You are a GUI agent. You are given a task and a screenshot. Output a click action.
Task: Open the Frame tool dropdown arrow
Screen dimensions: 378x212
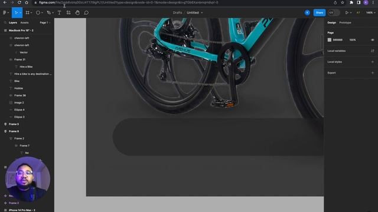pos(31,13)
